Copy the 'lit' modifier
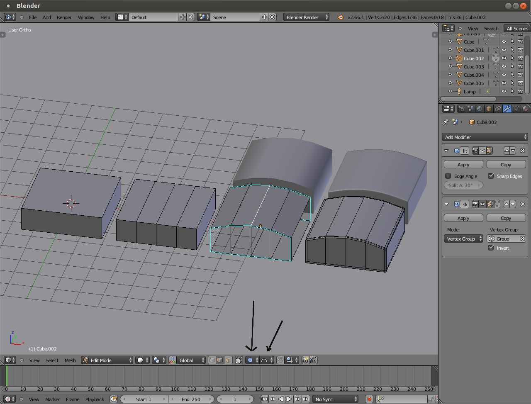The image size is (531, 404). pyautogui.click(x=506, y=164)
